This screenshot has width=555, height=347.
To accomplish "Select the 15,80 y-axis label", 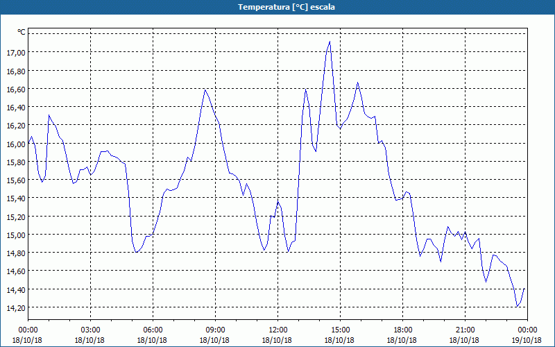I will 16,162.
